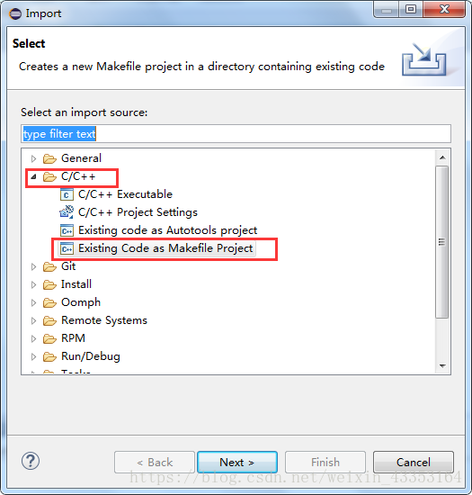Select Existing Code as Makefile Project
472x495 pixels.
(x=165, y=248)
